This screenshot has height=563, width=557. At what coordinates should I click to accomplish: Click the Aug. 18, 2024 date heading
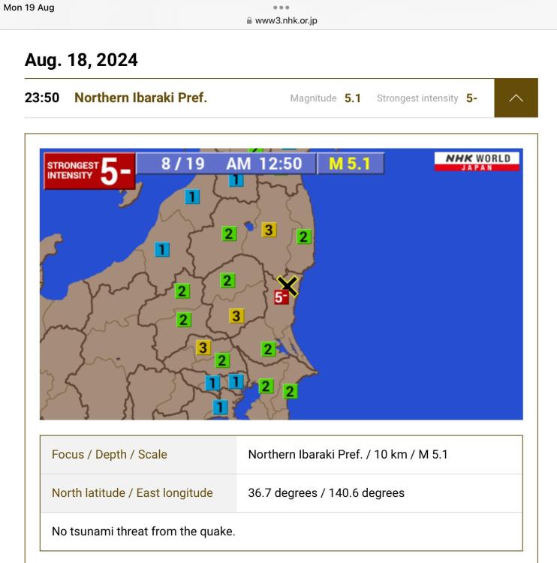(81, 60)
